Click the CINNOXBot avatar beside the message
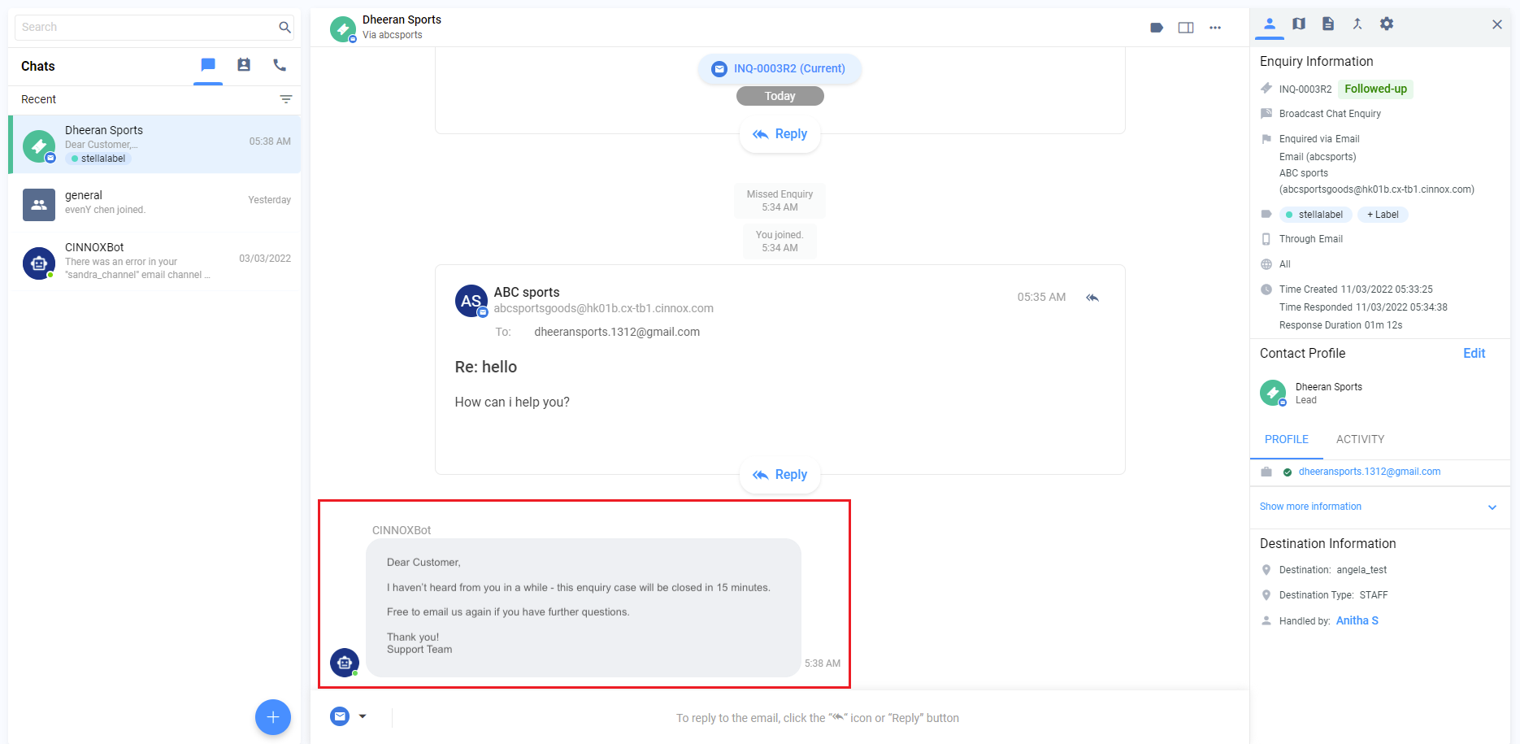Image resolution: width=1520 pixels, height=744 pixels. 345,663
